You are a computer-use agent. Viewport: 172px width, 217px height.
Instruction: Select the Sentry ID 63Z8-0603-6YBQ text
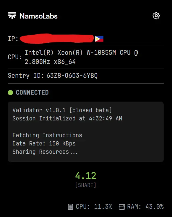[72, 76]
